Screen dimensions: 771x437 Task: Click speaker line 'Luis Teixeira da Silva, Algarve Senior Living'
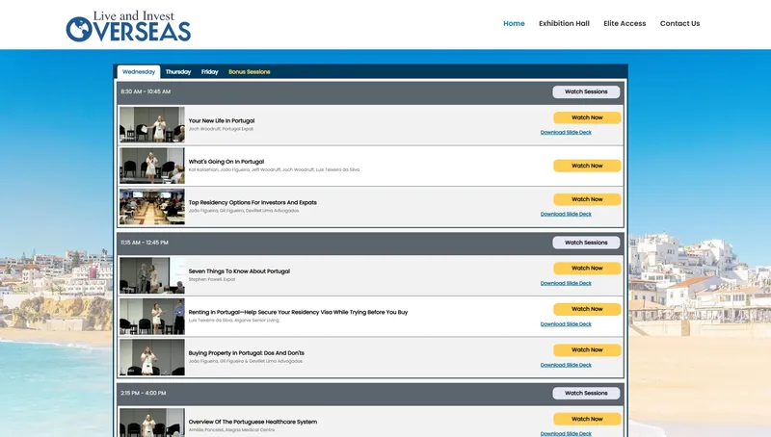tap(233, 321)
